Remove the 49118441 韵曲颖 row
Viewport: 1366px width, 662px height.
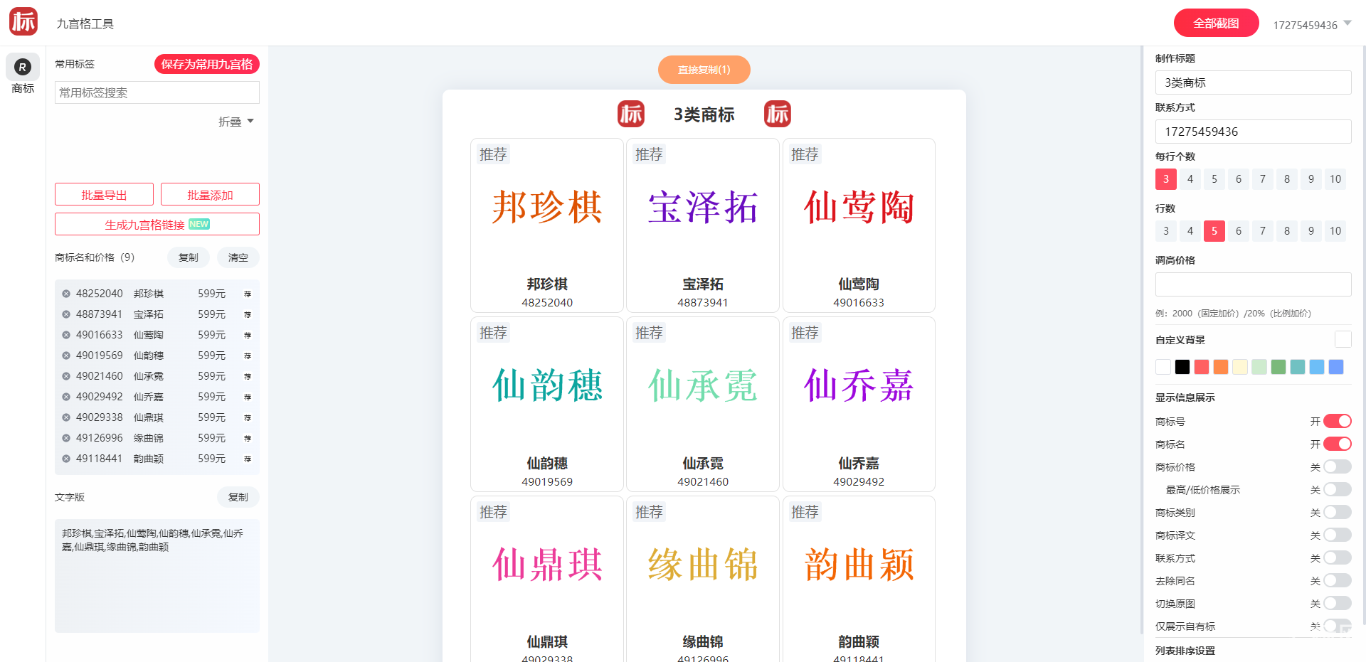tap(66, 459)
